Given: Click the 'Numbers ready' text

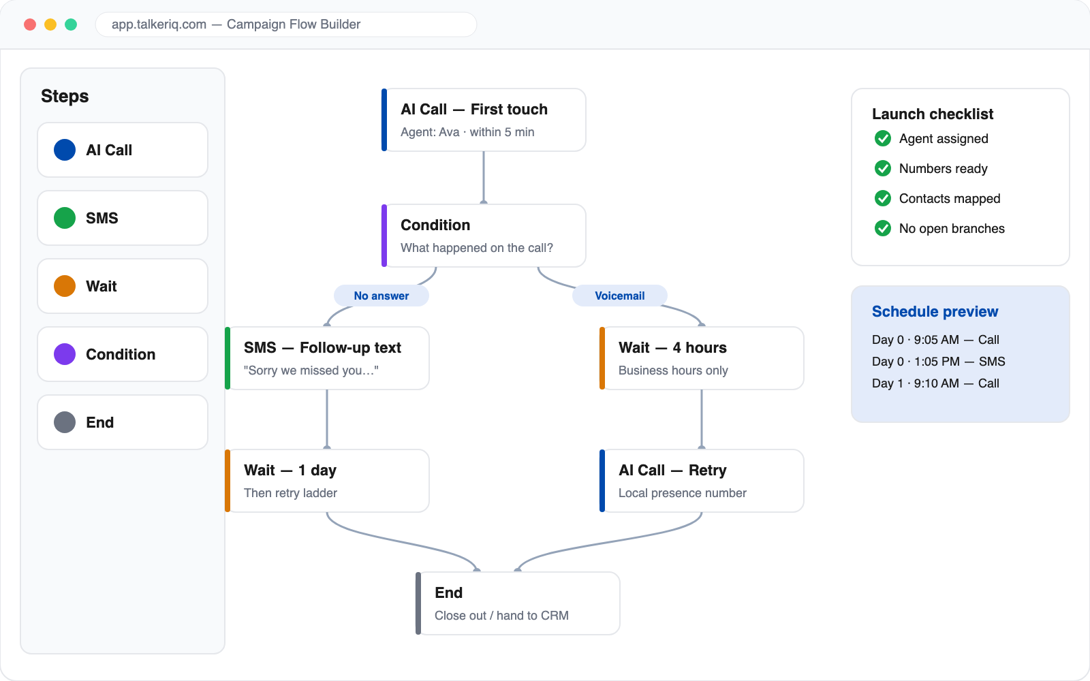Looking at the screenshot, I should (x=944, y=169).
